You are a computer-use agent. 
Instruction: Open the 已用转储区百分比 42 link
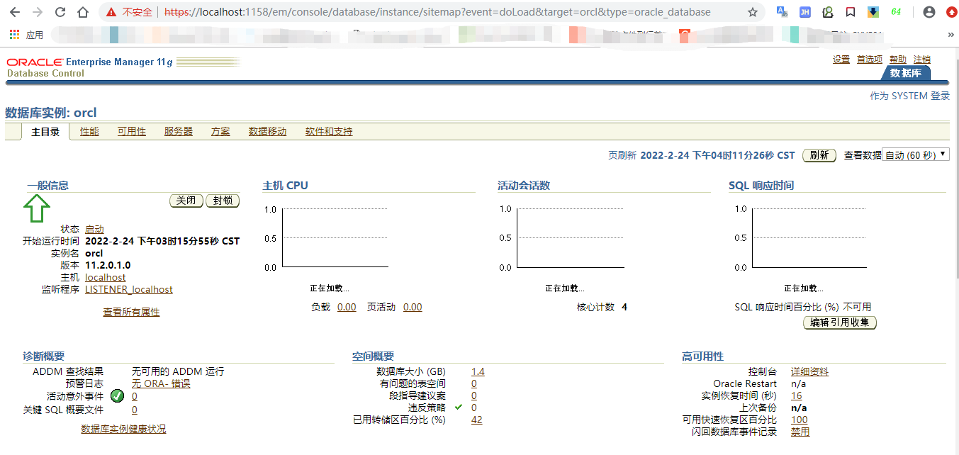[x=476, y=420]
